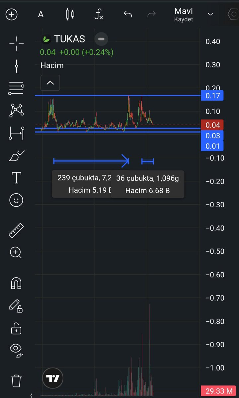This screenshot has height=398, width=239.
Task: Click the 36 çubukta date range tooltip
Action: (147, 184)
